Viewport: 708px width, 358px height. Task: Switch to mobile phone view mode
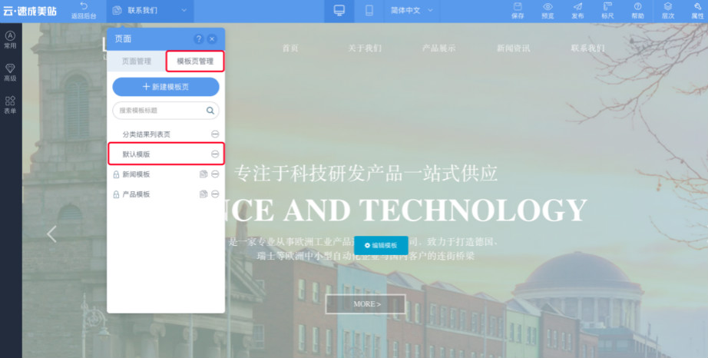(x=369, y=10)
